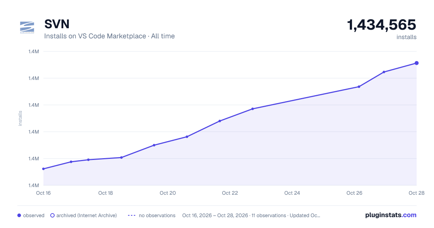Select the first data point at Oct 16

(x=43, y=169)
